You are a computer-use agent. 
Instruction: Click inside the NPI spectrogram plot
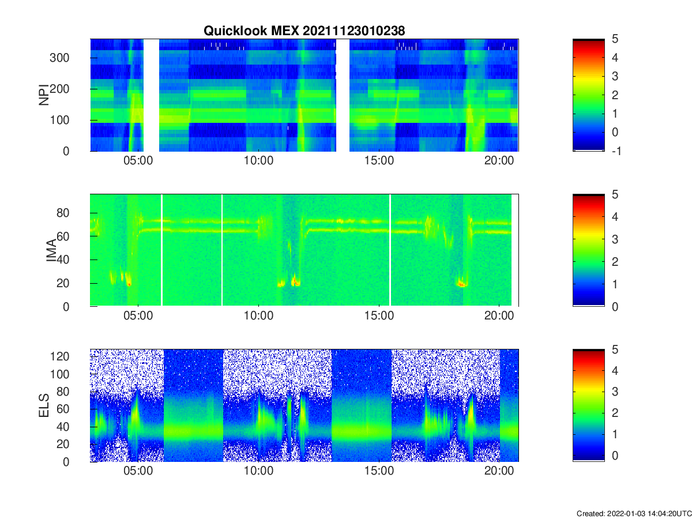pos(304,95)
